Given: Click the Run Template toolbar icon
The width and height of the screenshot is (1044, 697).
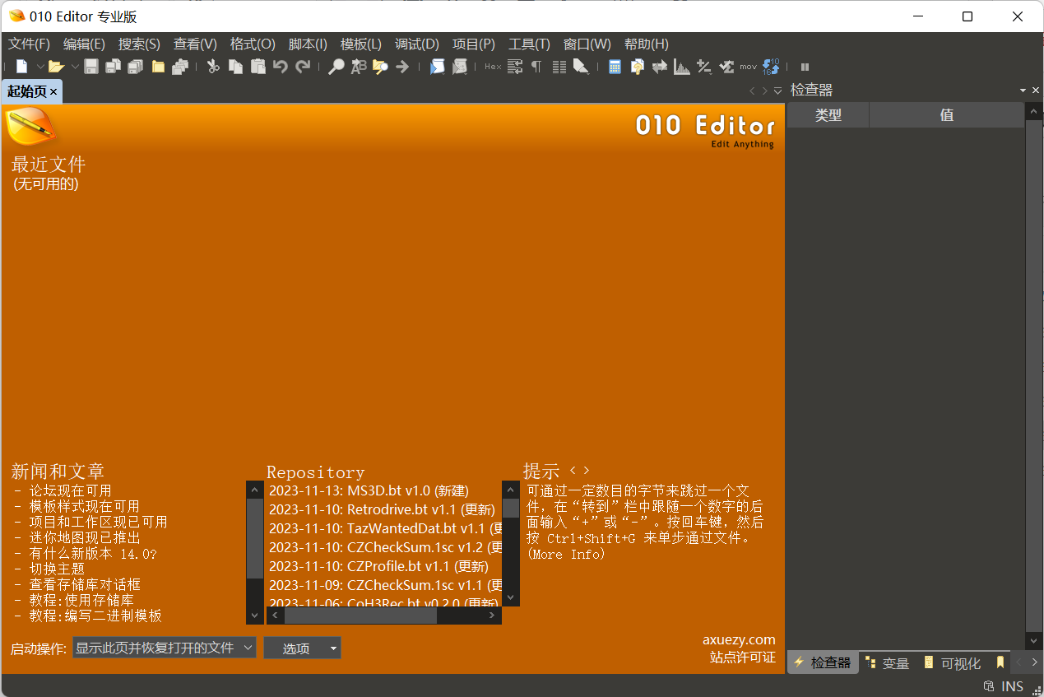Looking at the screenshot, I should click(x=459, y=67).
